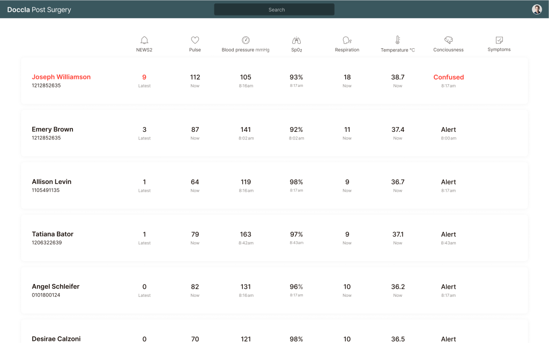This screenshot has height=343, width=549.
Task: Select Angel Schleifer's blood pressure 131
Action: coord(246,287)
